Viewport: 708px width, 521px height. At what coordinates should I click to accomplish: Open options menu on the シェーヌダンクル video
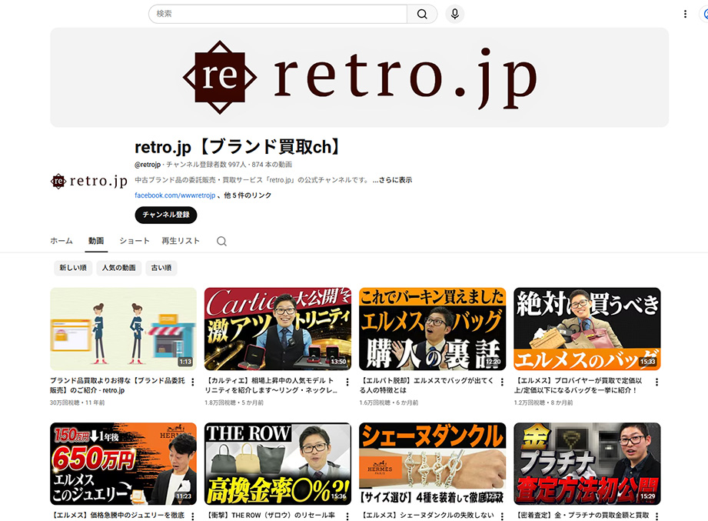[x=500, y=515]
